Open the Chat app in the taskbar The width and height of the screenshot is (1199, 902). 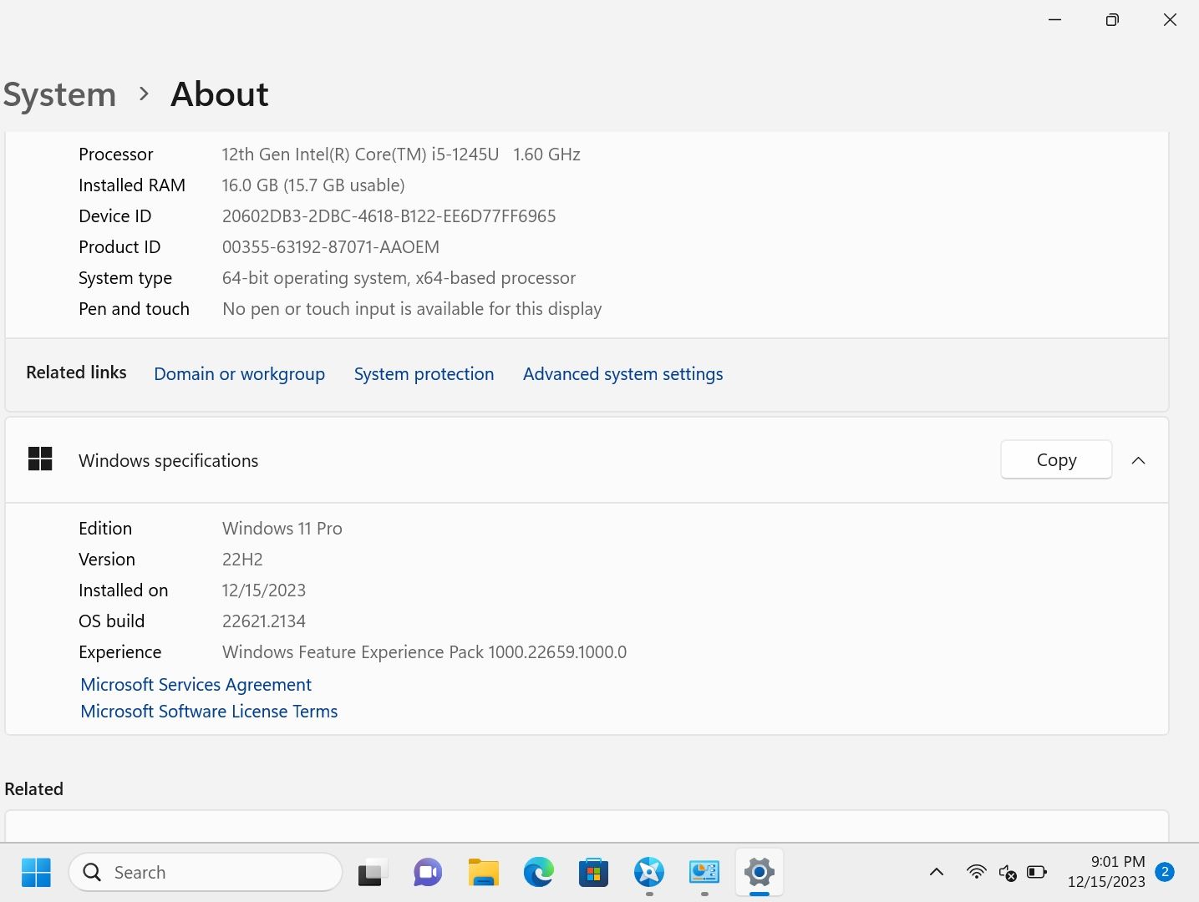pos(427,872)
